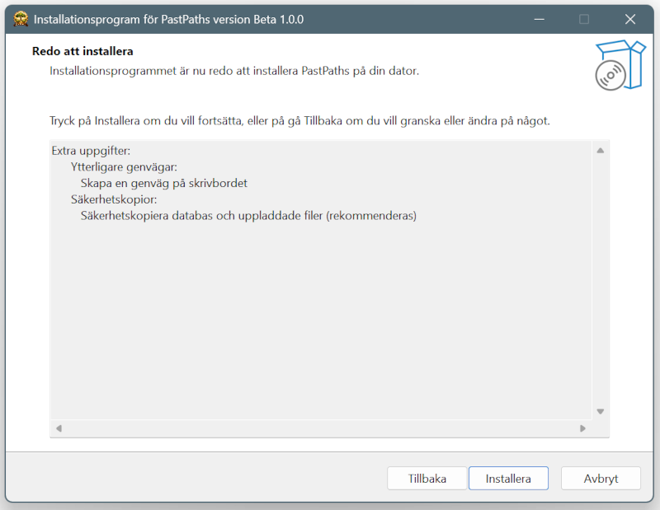Select the "Säkerhetskopior:" line
Image resolution: width=660 pixels, height=510 pixels.
click(x=114, y=199)
